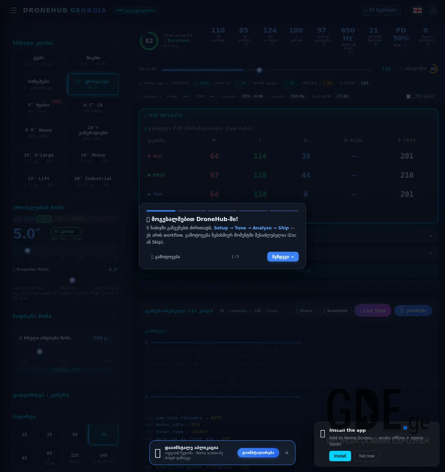Open the hamburger menu next to DroneHub Georgia

[x=14, y=10]
